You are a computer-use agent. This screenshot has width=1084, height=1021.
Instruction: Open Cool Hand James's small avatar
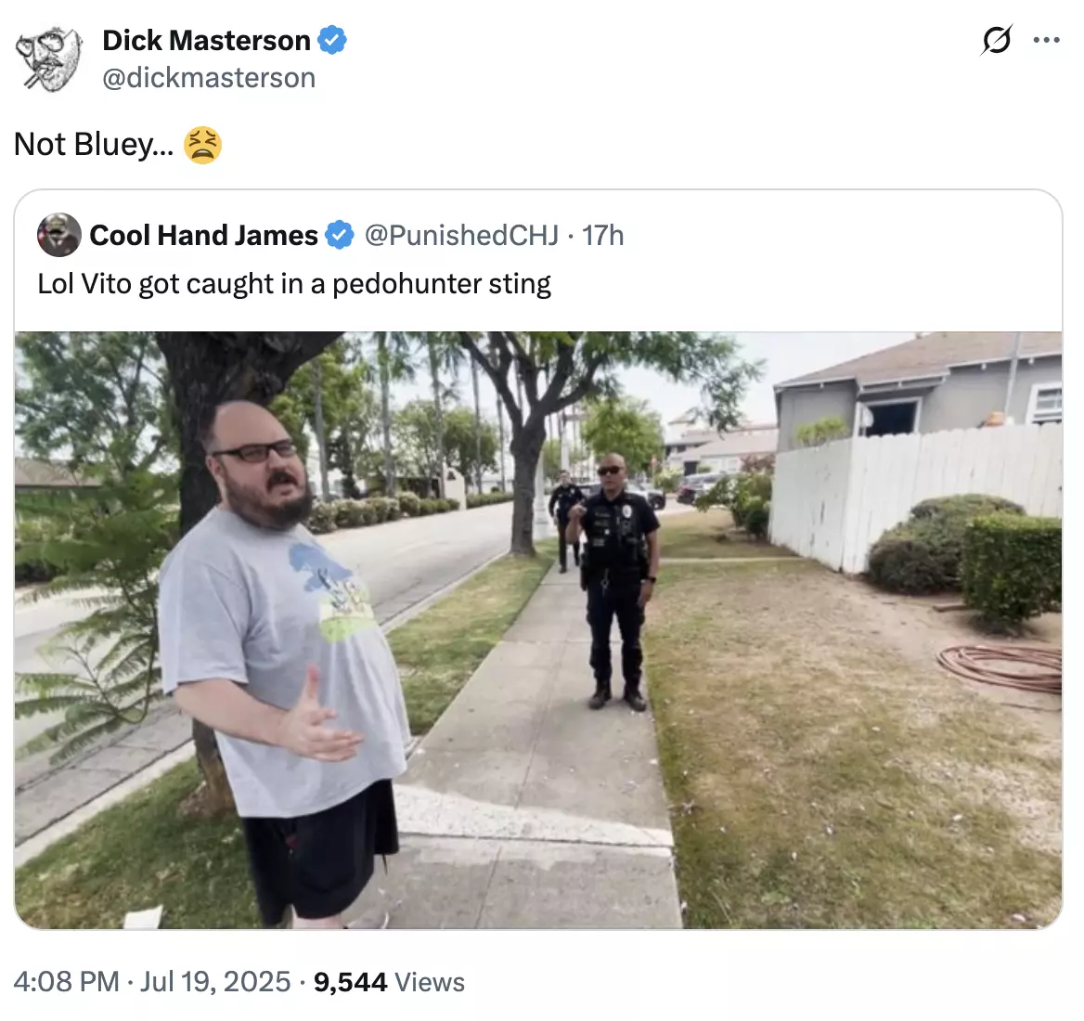pos(59,235)
